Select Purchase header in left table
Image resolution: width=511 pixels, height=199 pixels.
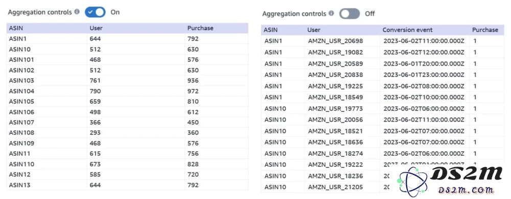(200, 28)
